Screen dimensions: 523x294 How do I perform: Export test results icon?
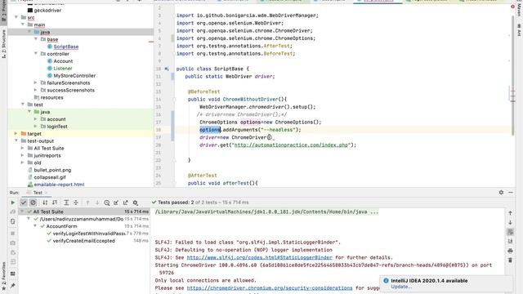(x=126, y=203)
